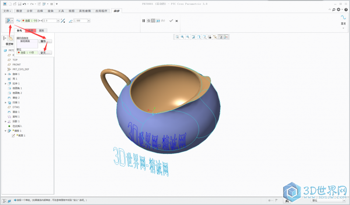Screen dimensions: 350x205
Task: Click the Regenerate icon in quick access toolbar
Action: (39, 4)
